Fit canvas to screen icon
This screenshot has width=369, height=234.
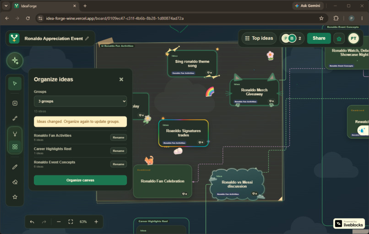(71, 222)
